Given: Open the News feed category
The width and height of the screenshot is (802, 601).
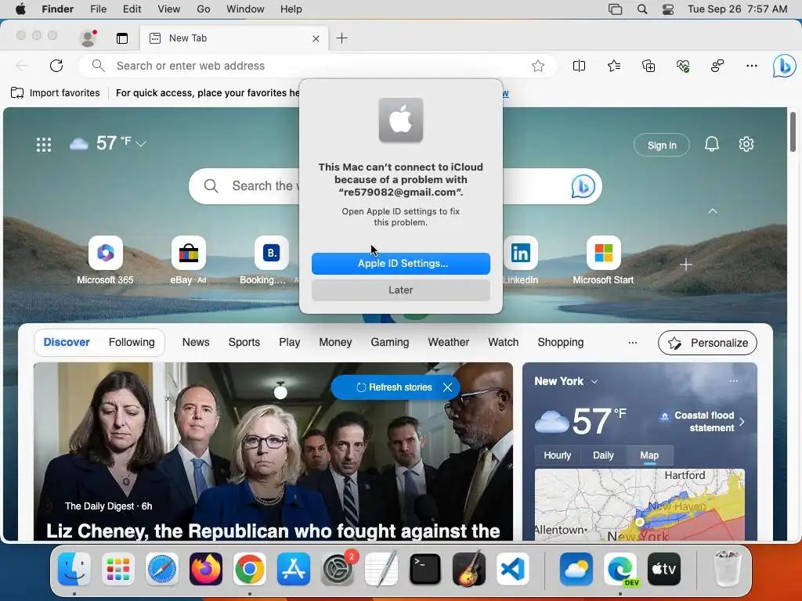Looking at the screenshot, I should [196, 343].
